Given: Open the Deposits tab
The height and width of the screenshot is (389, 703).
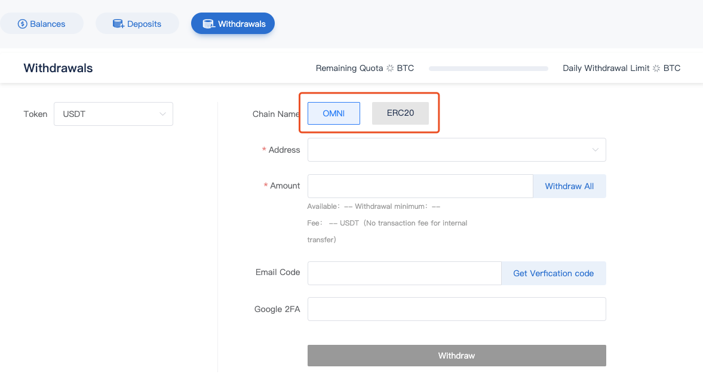Looking at the screenshot, I should [137, 24].
